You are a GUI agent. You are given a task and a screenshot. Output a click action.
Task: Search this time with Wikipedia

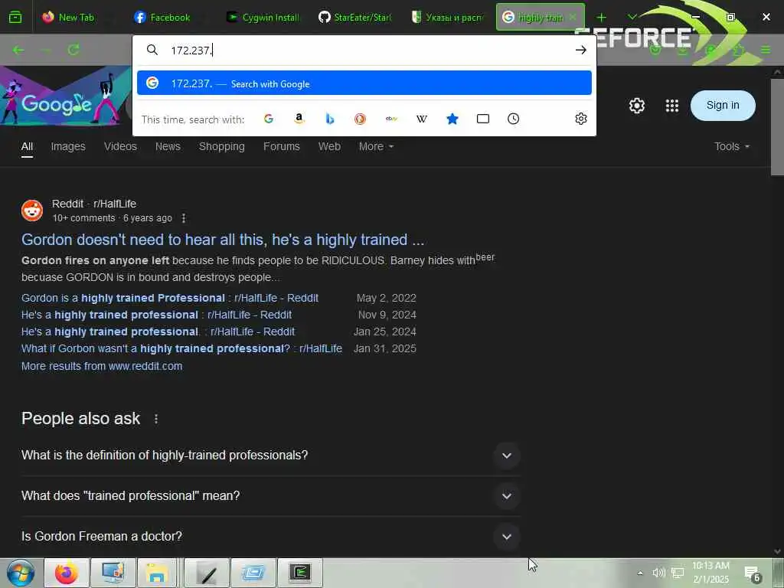coord(422,119)
